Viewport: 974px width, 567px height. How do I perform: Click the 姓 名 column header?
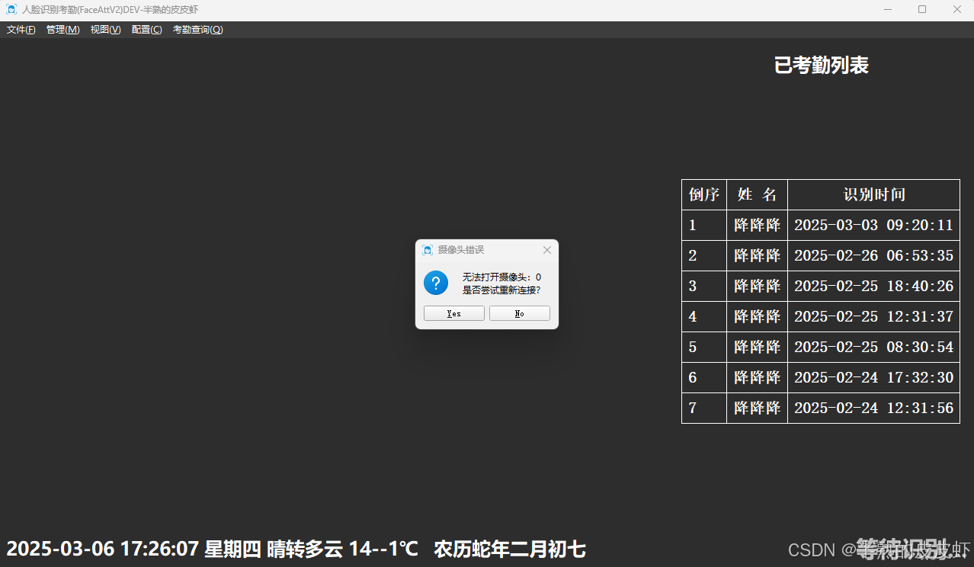[x=757, y=194]
